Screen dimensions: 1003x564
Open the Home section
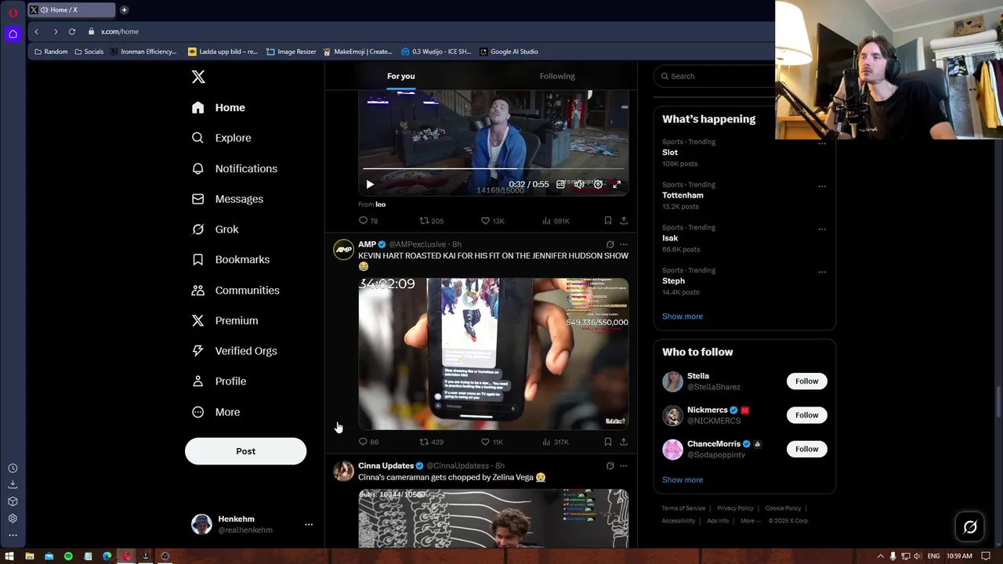click(x=219, y=107)
